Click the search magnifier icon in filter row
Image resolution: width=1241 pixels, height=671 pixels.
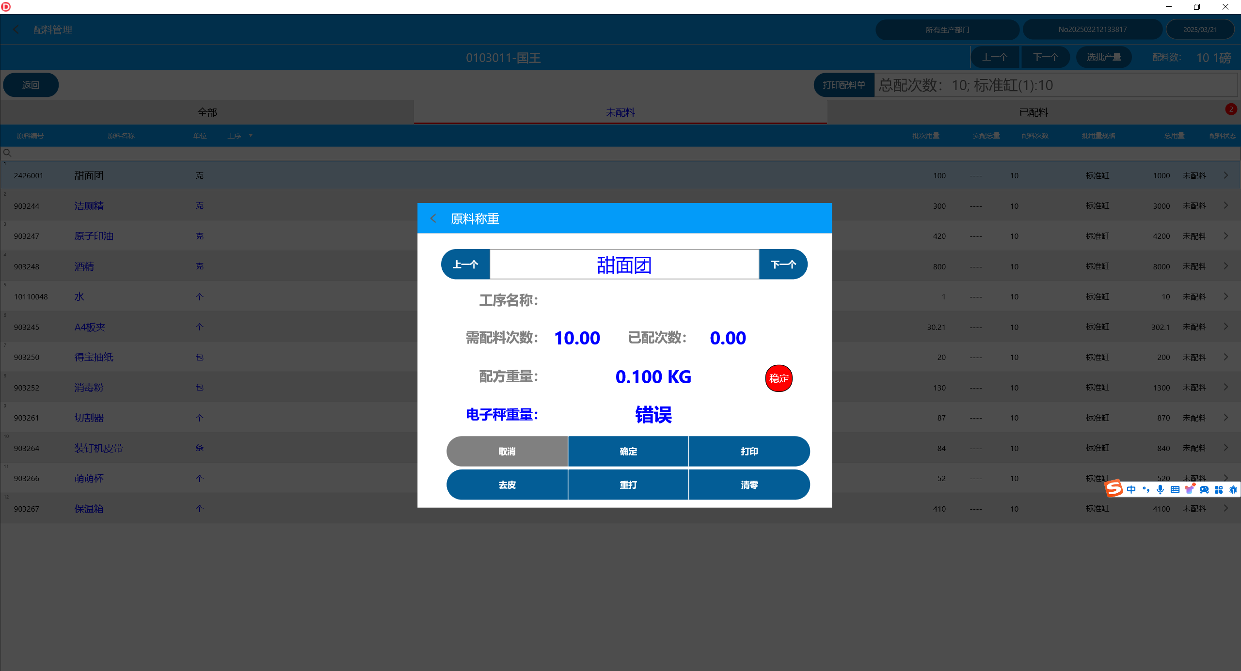[7, 153]
